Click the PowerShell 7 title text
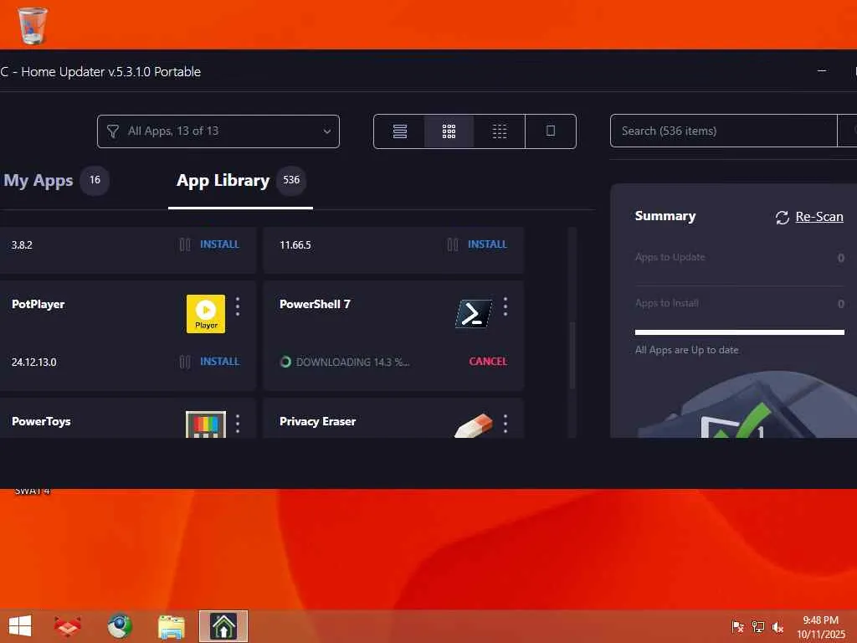Viewport: 857px width, 643px height. 315,304
